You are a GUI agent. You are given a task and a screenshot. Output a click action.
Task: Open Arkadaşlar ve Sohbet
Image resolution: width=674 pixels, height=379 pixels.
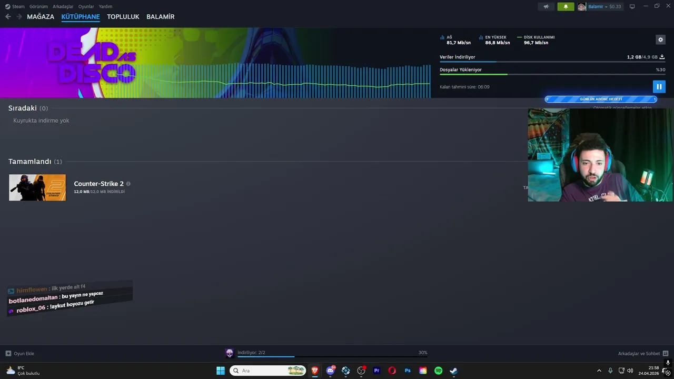643,353
